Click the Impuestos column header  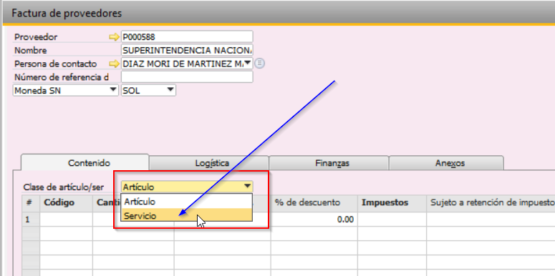point(392,203)
